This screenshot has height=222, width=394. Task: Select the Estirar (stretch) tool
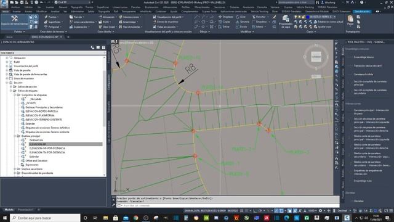click(224, 27)
